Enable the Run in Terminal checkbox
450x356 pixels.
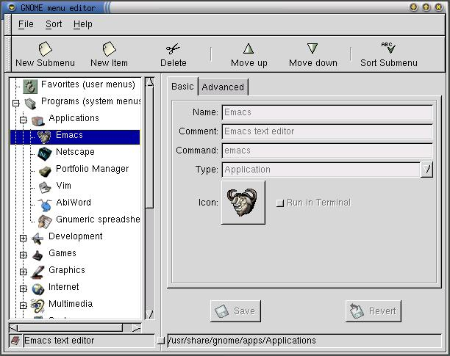click(280, 203)
